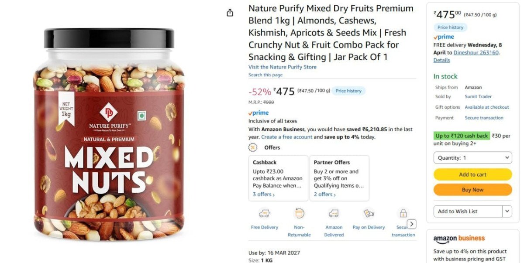View 2 offers under Partner Offers
This screenshot has height=263, width=524.
pyautogui.click(x=324, y=194)
